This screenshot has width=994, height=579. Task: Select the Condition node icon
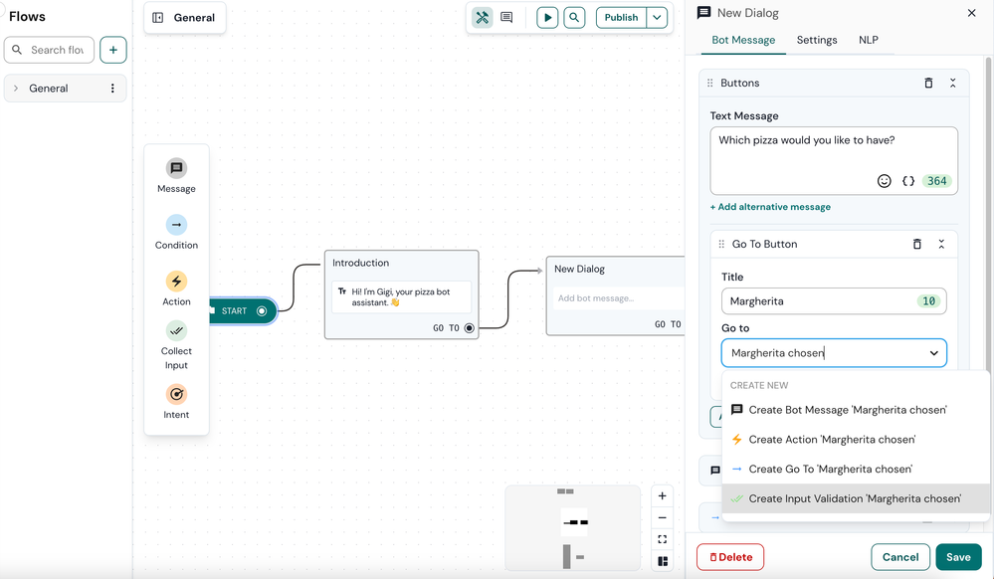[x=176, y=225]
